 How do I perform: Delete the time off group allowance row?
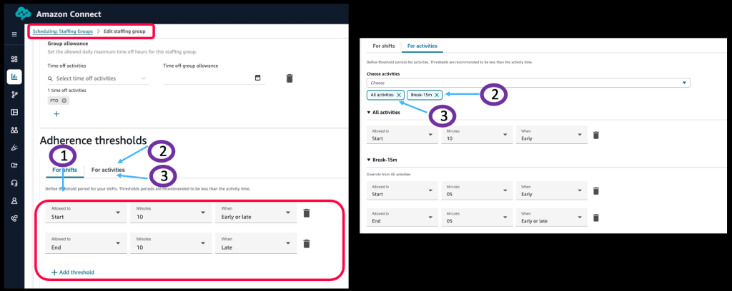290,78
